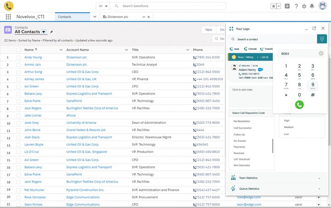Check the select-all checkbox in the header
Image resolution: width=331 pixels, height=208 pixels.
pyautogui.click(x=18, y=50)
